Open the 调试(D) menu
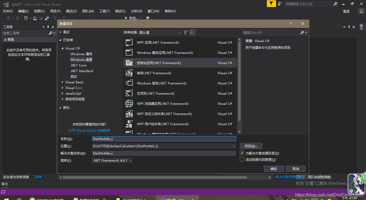The image size is (366, 200). pyautogui.click(x=71, y=11)
